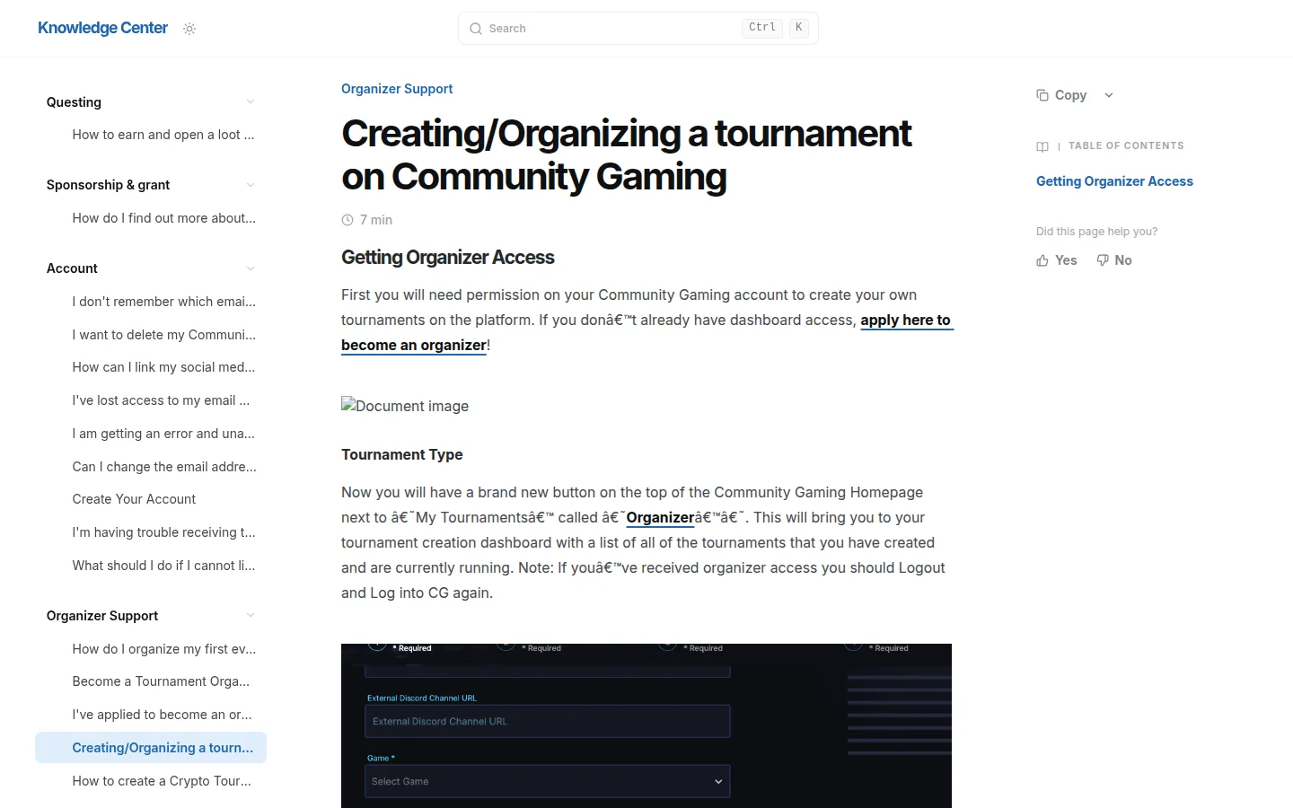Click the broken Document image placeholder
Screen dimensions: 1293x808
click(405, 406)
